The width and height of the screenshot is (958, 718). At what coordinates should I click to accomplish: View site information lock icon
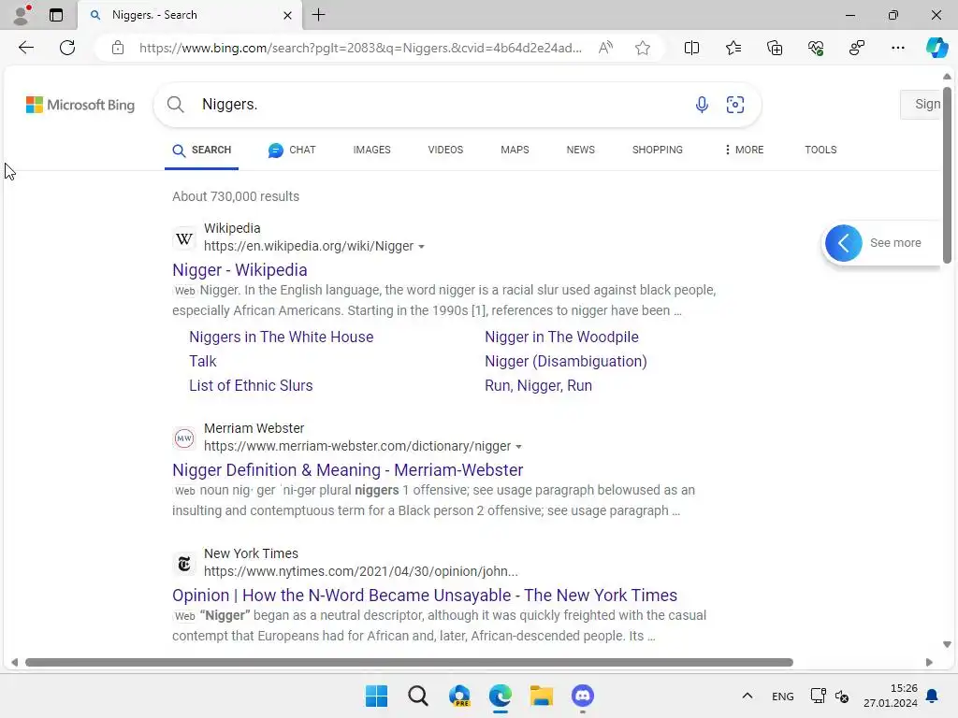pos(118,48)
